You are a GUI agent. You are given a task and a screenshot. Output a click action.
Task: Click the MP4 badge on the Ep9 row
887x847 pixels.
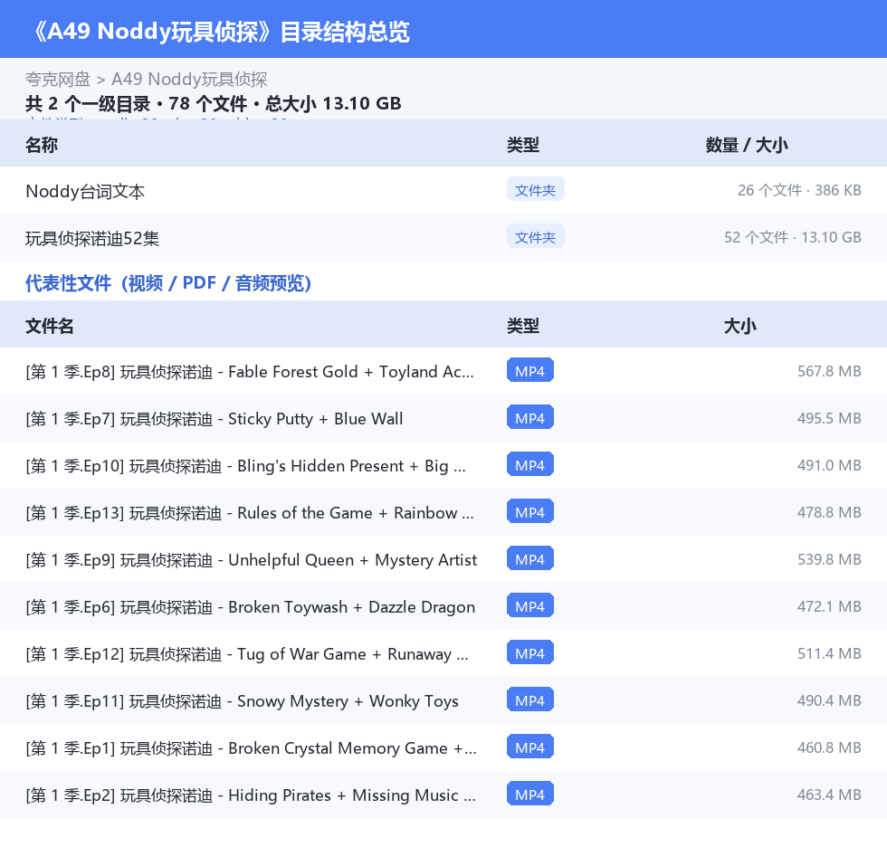[x=530, y=558]
